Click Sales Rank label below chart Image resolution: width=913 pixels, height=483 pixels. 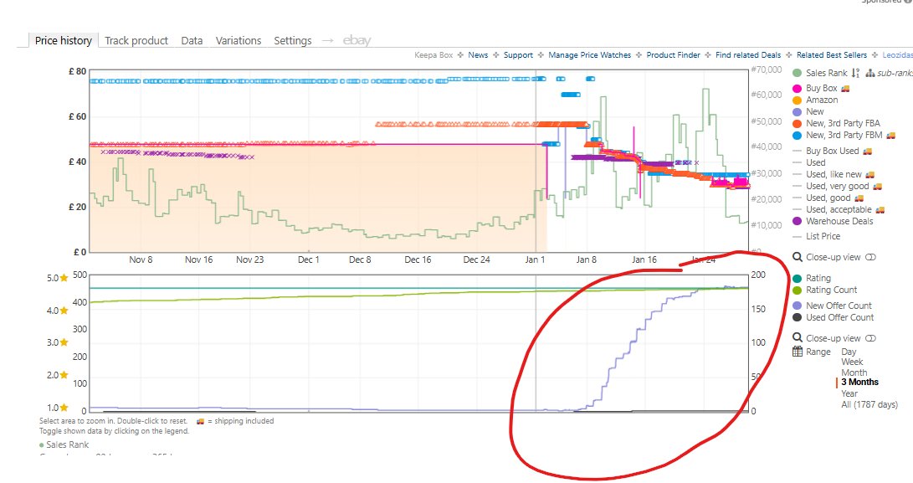click(67, 444)
